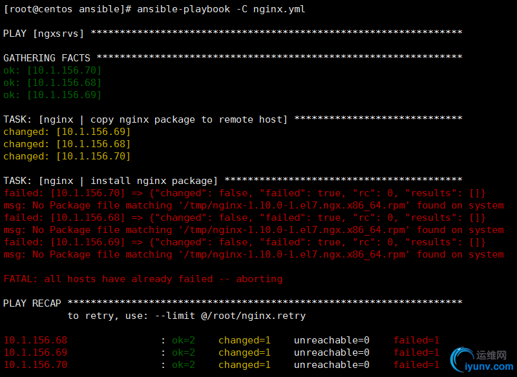Image resolution: width=517 pixels, height=377 pixels.
Task: Click the retry path @/root/nginx.retry
Action: (253, 316)
